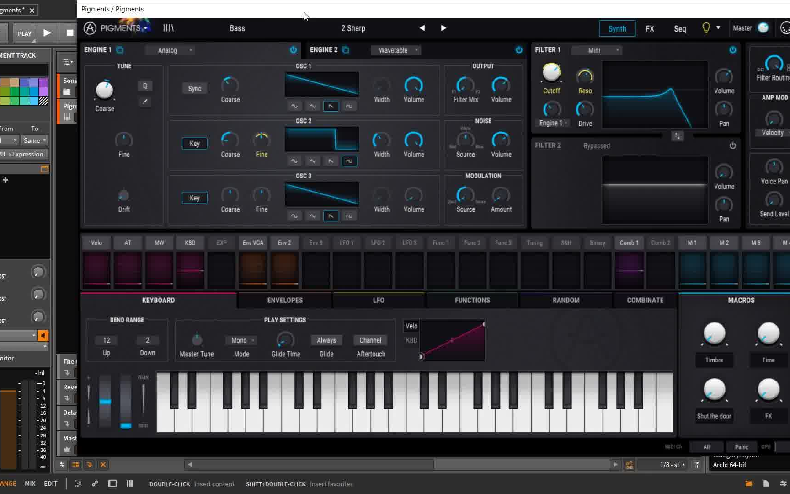Screen dimensions: 790x494
Task: Toggle Engine 2 power button
Action: (519, 49)
